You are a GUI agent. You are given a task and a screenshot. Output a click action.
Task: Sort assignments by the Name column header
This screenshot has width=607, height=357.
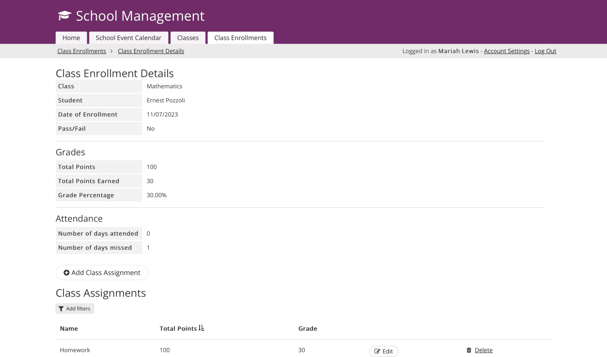click(x=68, y=328)
